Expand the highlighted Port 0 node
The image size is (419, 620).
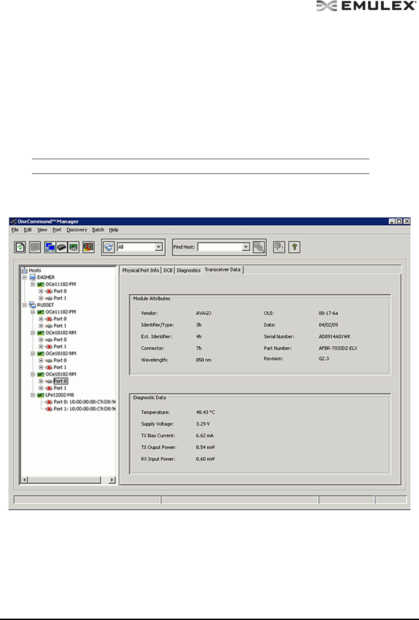click(x=41, y=381)
